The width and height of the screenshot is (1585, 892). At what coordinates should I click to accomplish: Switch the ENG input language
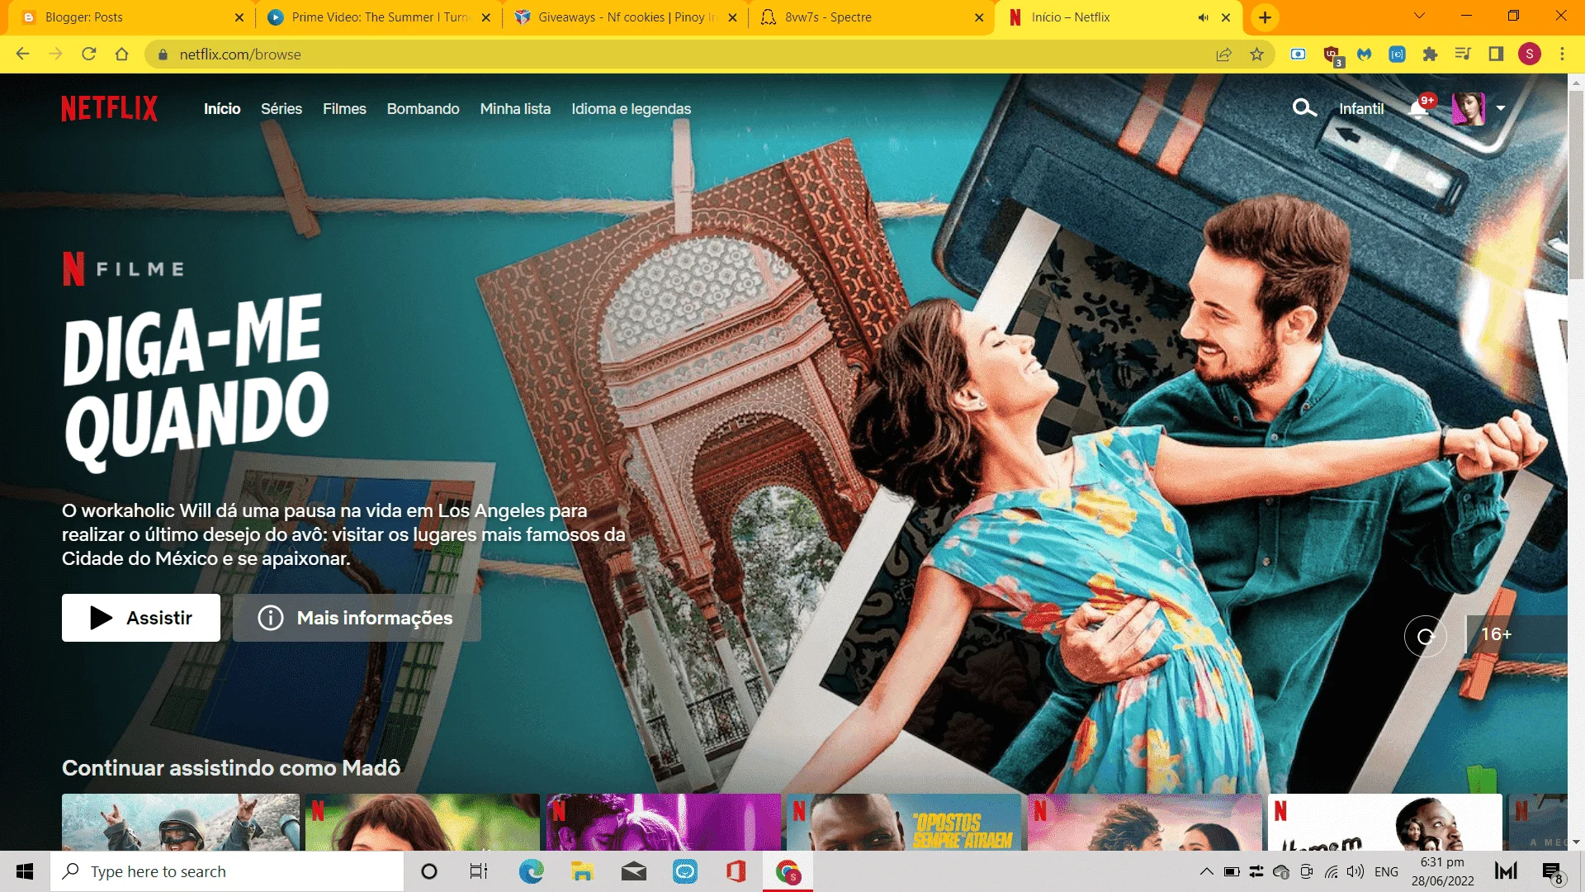click(x=1386, y=871)
